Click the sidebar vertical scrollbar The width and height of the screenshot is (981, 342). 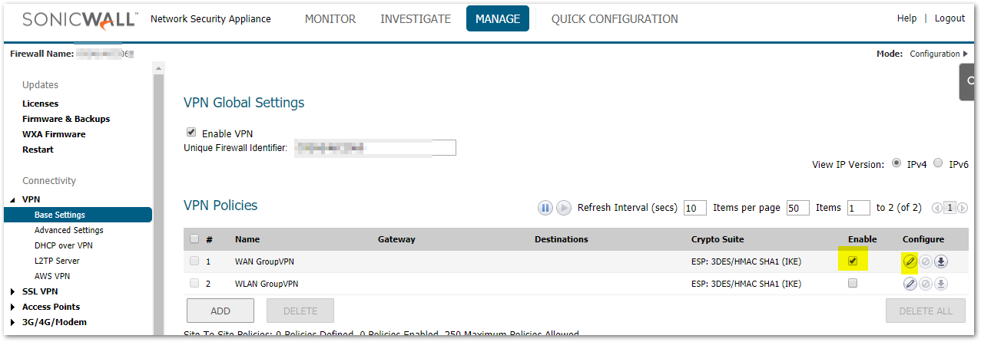tap(159, 199)
